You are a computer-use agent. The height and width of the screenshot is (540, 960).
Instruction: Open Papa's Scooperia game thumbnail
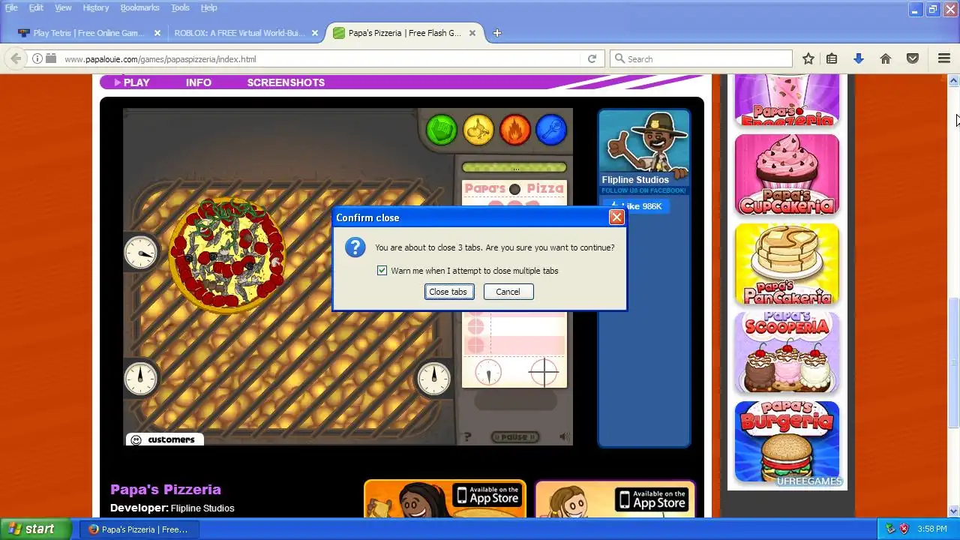(x=787, y=353)
